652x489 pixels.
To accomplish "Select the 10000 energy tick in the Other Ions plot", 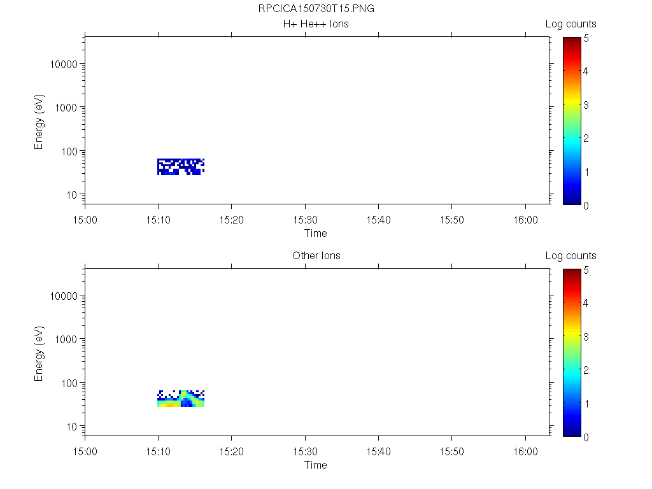I will pyautogui.click(x=64, y=296).
